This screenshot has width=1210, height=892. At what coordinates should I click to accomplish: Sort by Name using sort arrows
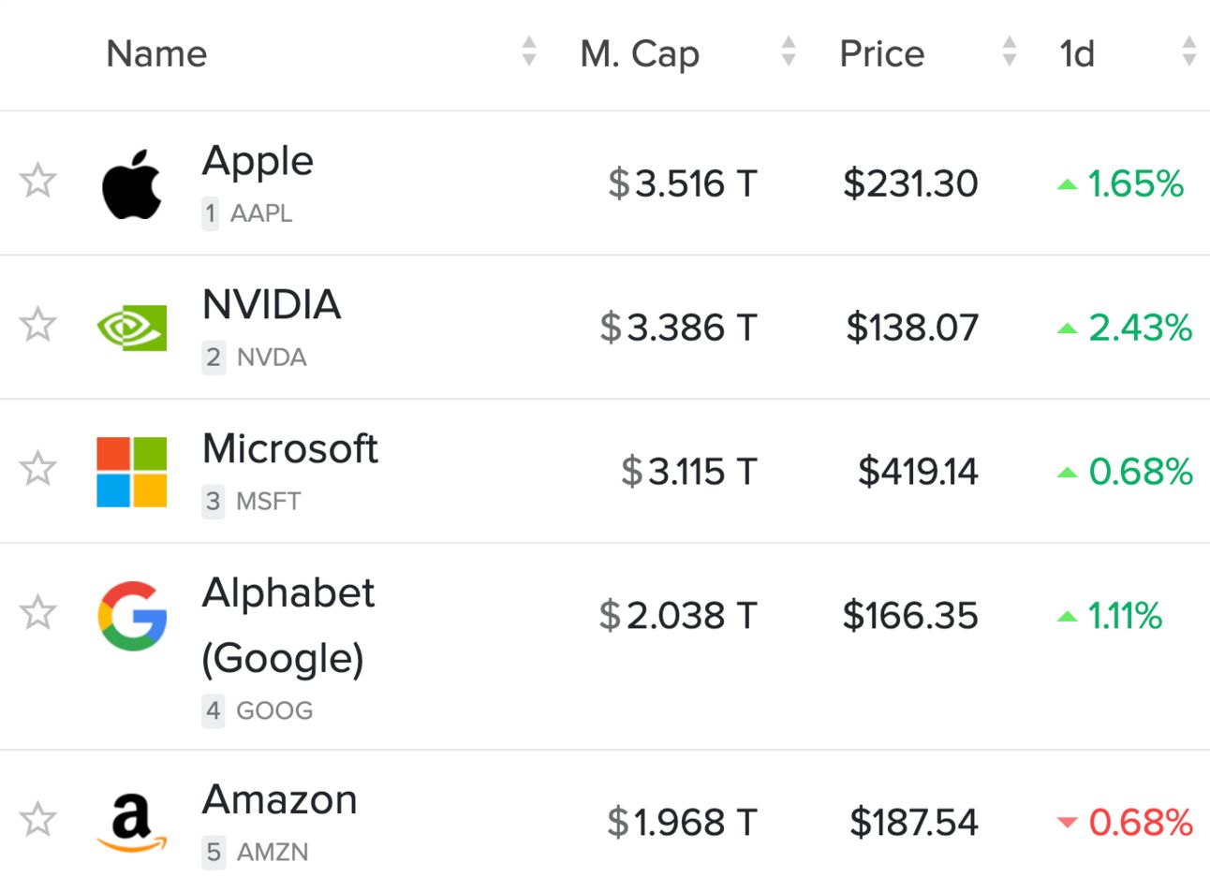pyautogui.click(x=529, y=51)
